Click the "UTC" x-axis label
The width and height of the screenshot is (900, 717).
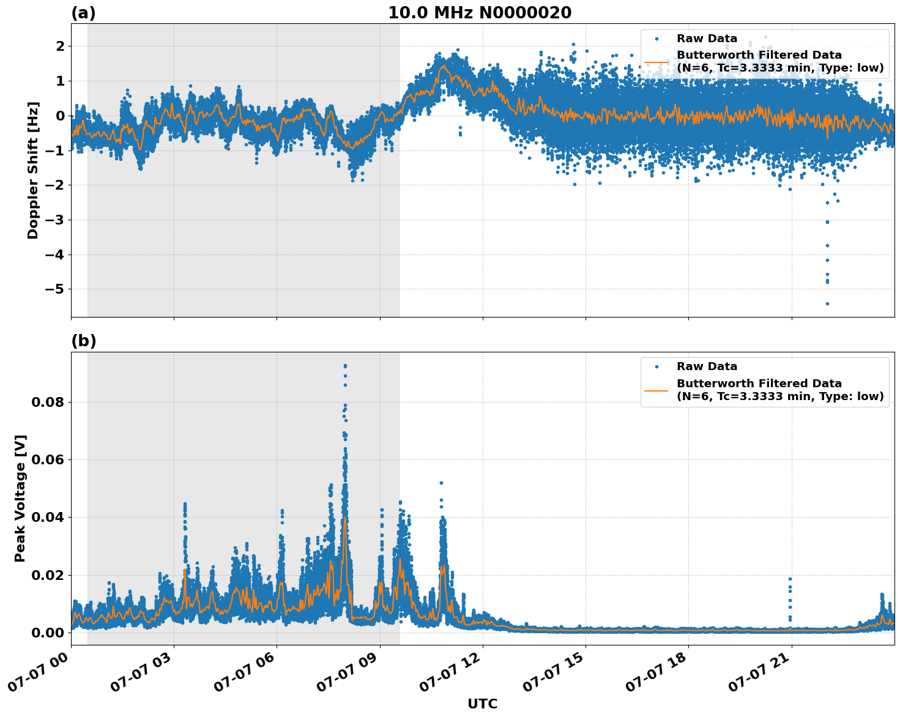click(483, 704)
